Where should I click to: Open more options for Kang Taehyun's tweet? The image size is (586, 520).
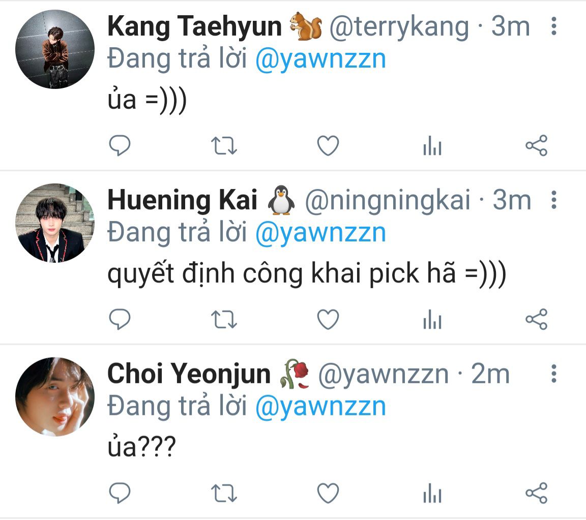[554, 26]
